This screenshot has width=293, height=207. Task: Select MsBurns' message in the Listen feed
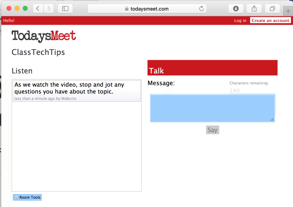pyautogui.click(x=76, y=90)
